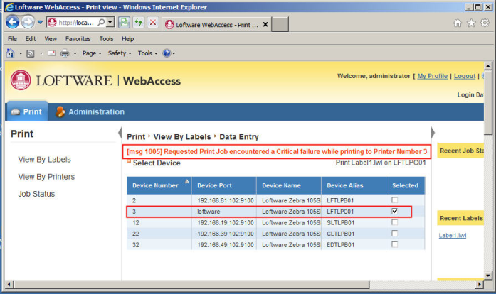Click the address bar search magnifier icon
Viewport: 496px width, 294px height.
[x=101, y=23]
